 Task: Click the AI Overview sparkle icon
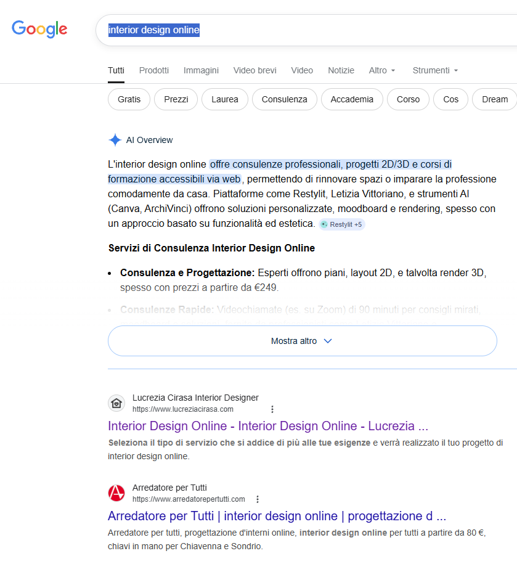point(115,140)
